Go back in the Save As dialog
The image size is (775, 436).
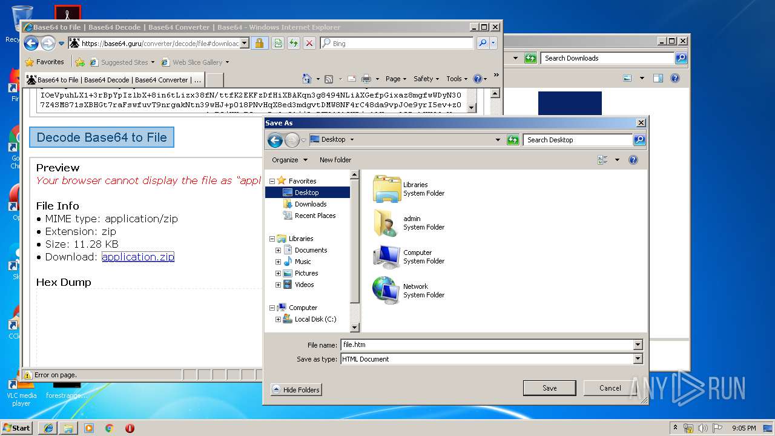[275, 140]
